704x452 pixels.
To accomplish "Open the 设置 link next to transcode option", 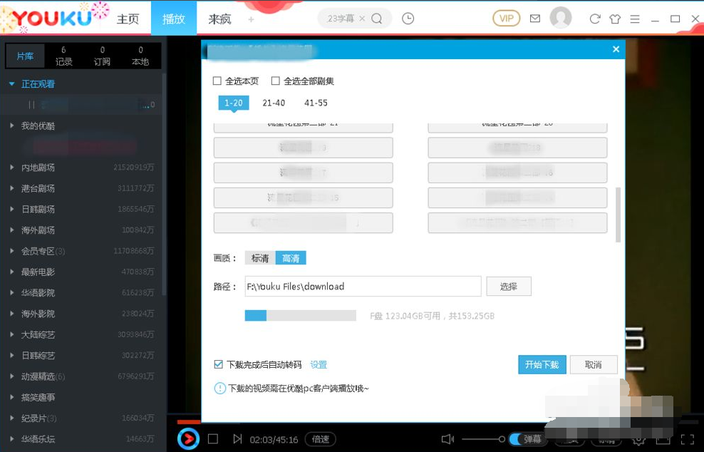I will (318, 364).
